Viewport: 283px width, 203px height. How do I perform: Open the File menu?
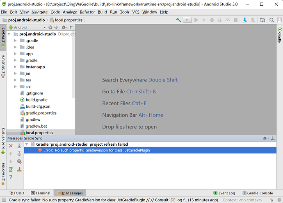[4, 12]
